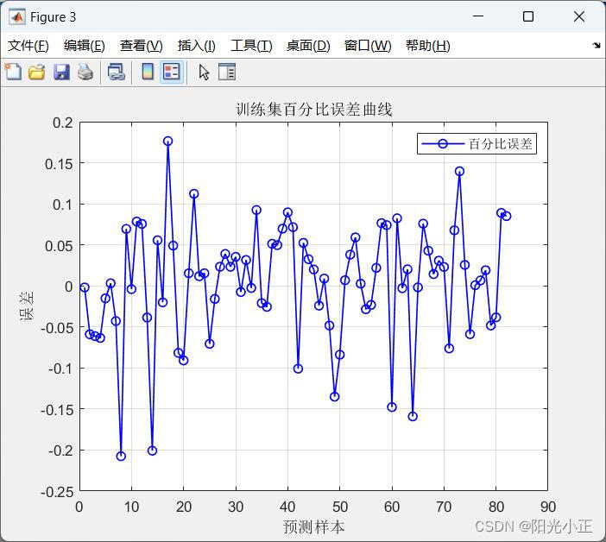
Task: Insert a colorbar via toolbar icon
Action: 148,72
